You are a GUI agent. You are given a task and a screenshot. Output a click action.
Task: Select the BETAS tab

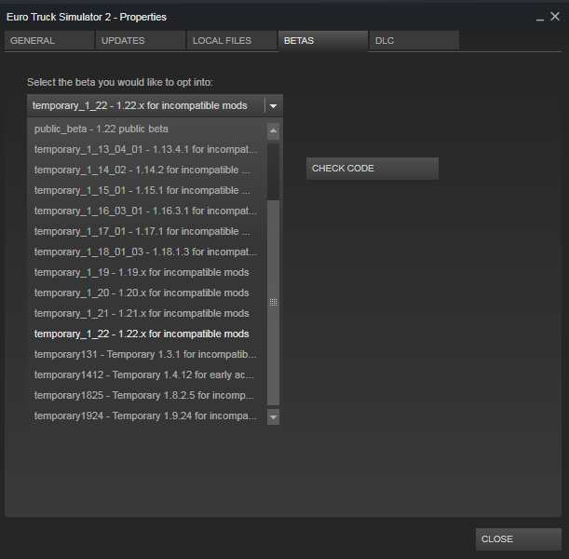(323, 40)
